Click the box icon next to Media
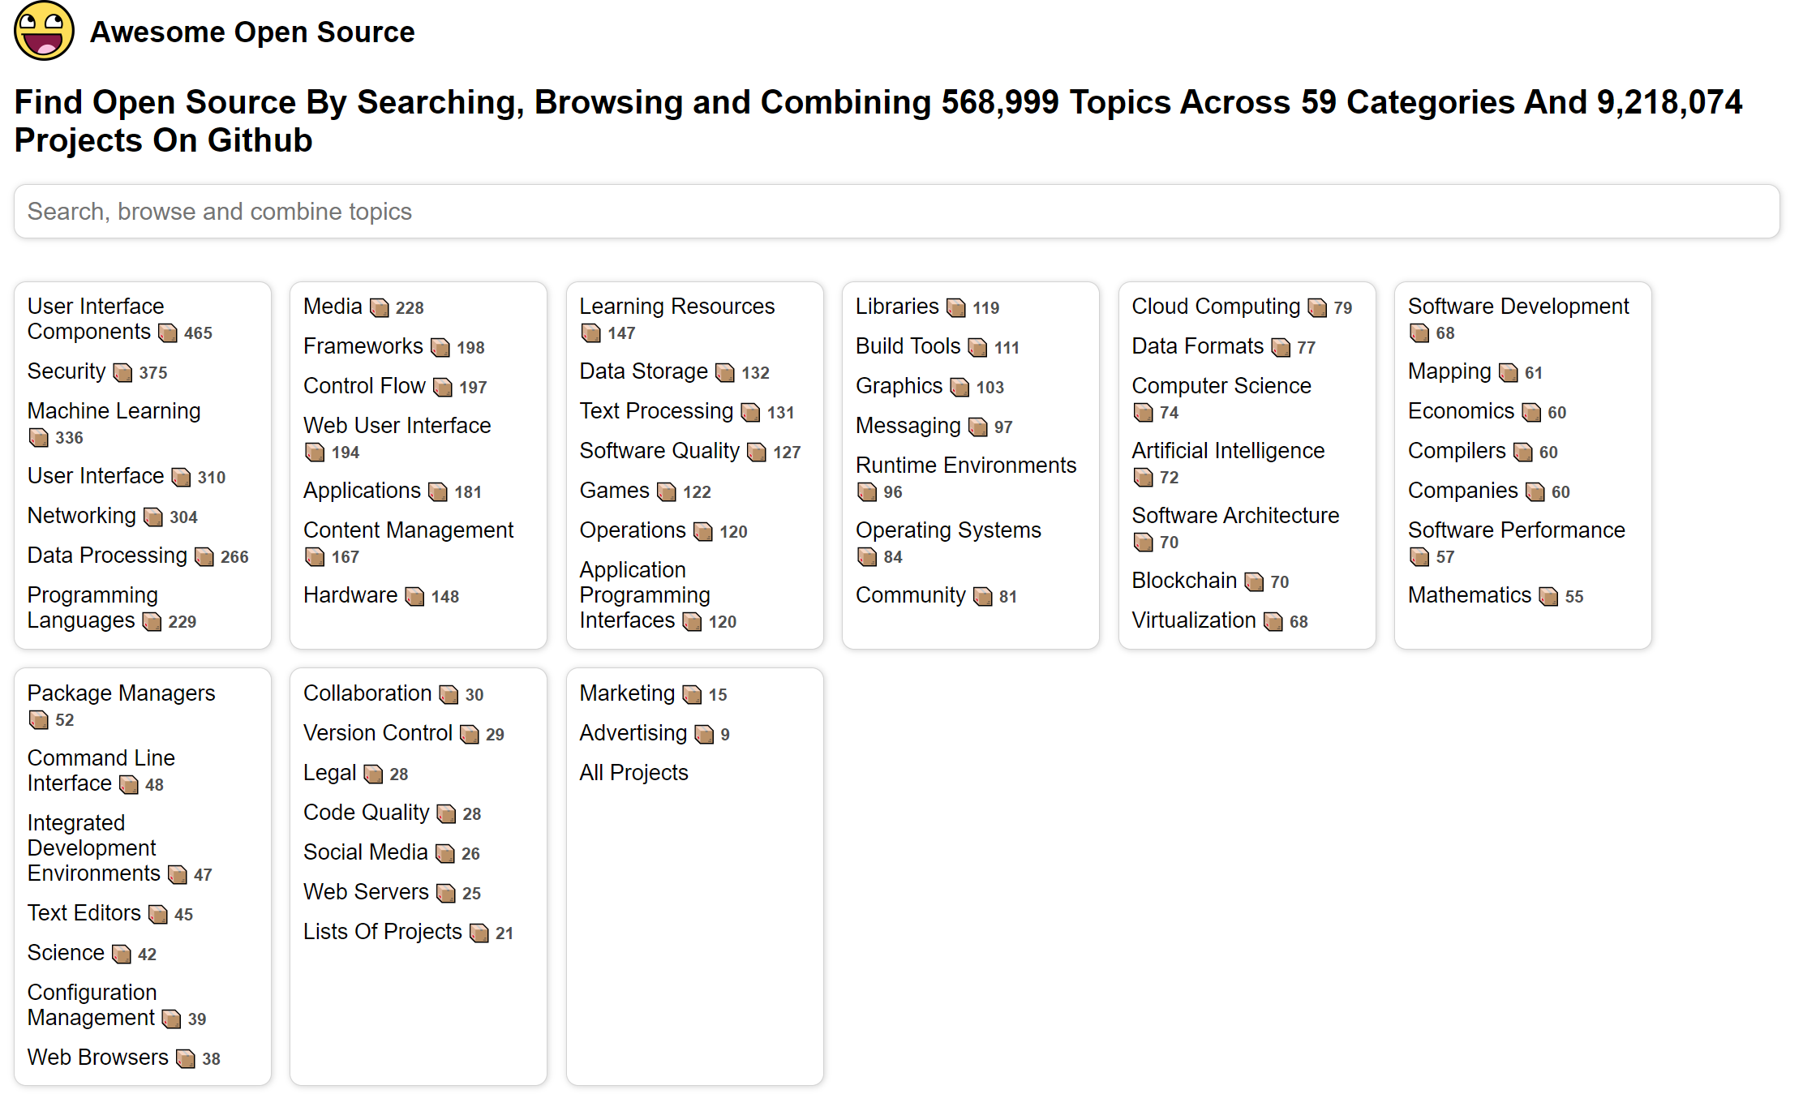Viewport: 1803px width, 1107px height. [x=379, y=307]
